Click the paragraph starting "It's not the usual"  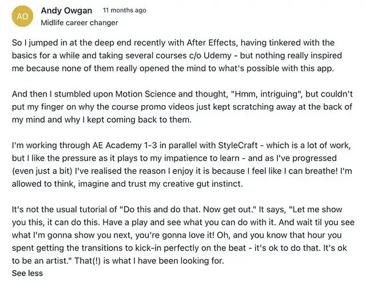pyautogui.click(x=183, y=235)
